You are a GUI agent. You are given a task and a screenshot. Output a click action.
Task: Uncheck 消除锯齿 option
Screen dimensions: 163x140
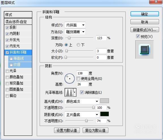pyautogui.click(x=82, y=92)
